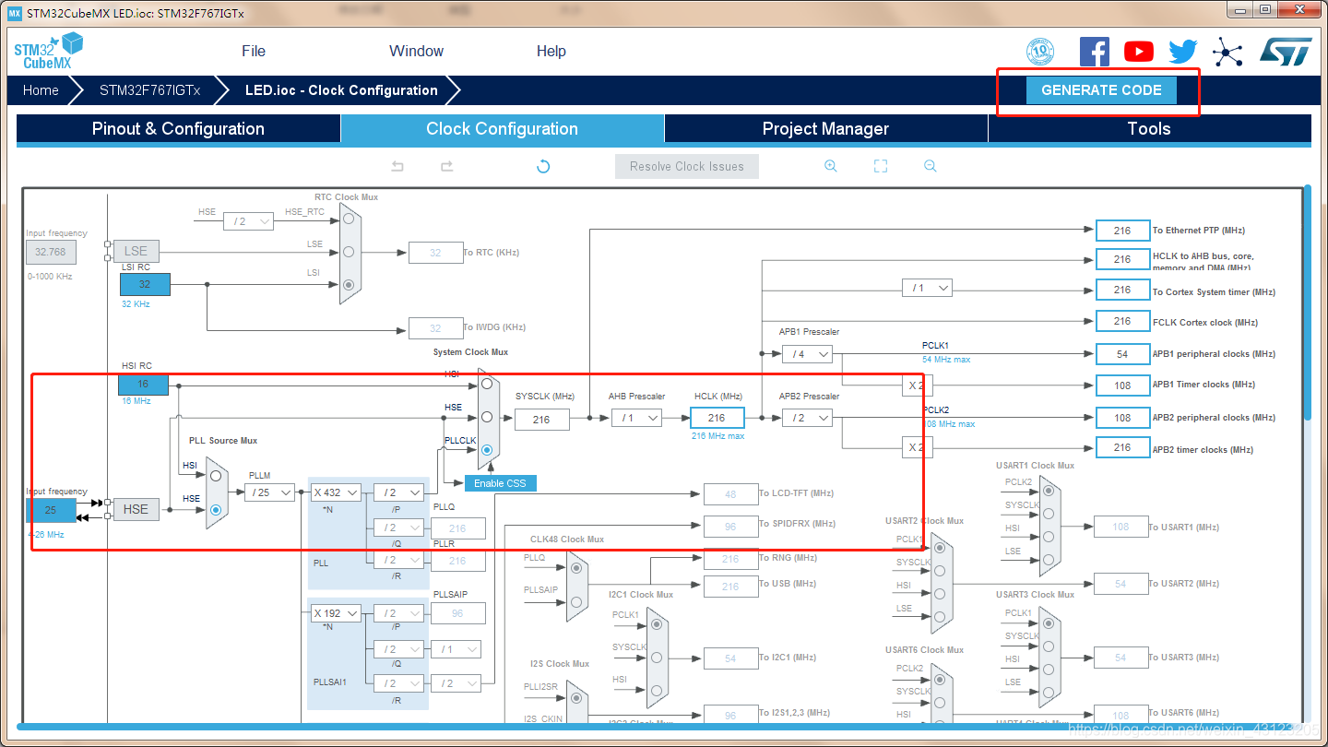Image resolution: width=1328 pixels, height=747 pixels.
Task: Click the STM32F767IGTx breadcrumb
Action: (149, 90)
